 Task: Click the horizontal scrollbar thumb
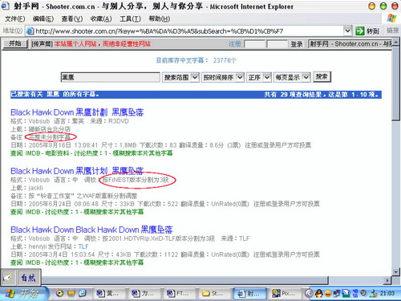tap(184, 280)
